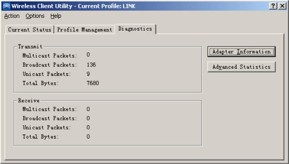This screenshot has height=164, width=289.
Task: Click Receive Total Bytes value 0
Action: pyautogui.click(x=88, y=137)
